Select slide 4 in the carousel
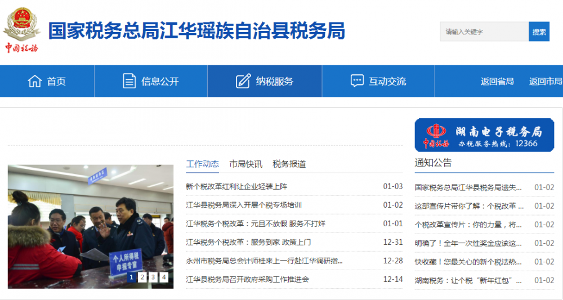The height and width of the screenshot is (300, 563). click(164, 277)
